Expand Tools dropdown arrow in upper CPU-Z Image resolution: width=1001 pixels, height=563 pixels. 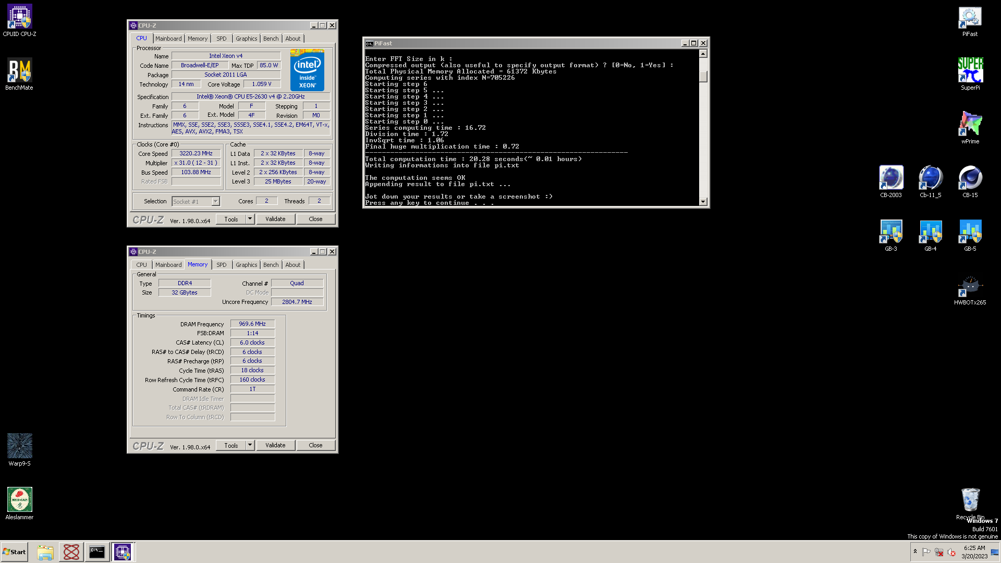250,219
